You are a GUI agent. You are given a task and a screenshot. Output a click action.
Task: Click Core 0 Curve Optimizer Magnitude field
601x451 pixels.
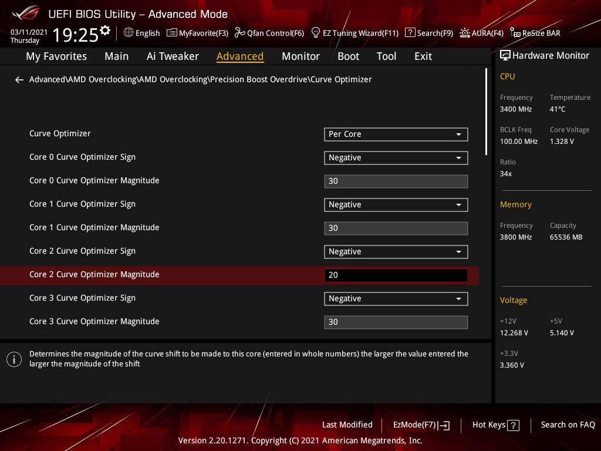click(396, 181)
